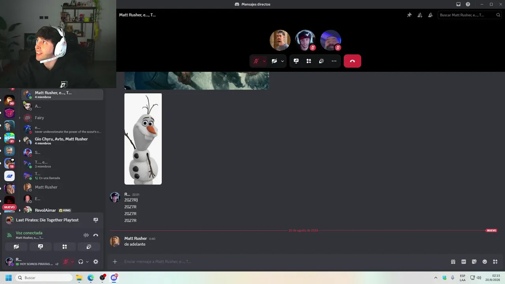Click the Buscar Matt Rusher search field
505x284 pixels.
(x=469, y=15)
